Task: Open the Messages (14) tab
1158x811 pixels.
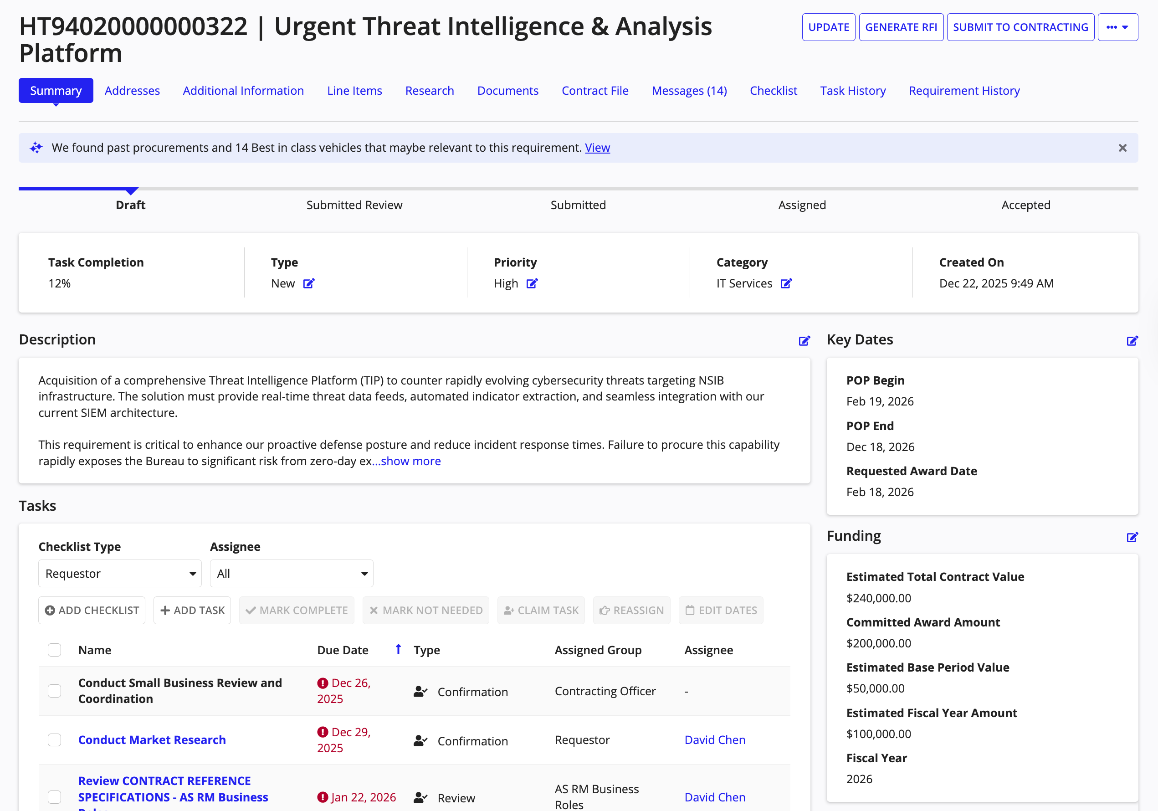Action: [689, 91]
